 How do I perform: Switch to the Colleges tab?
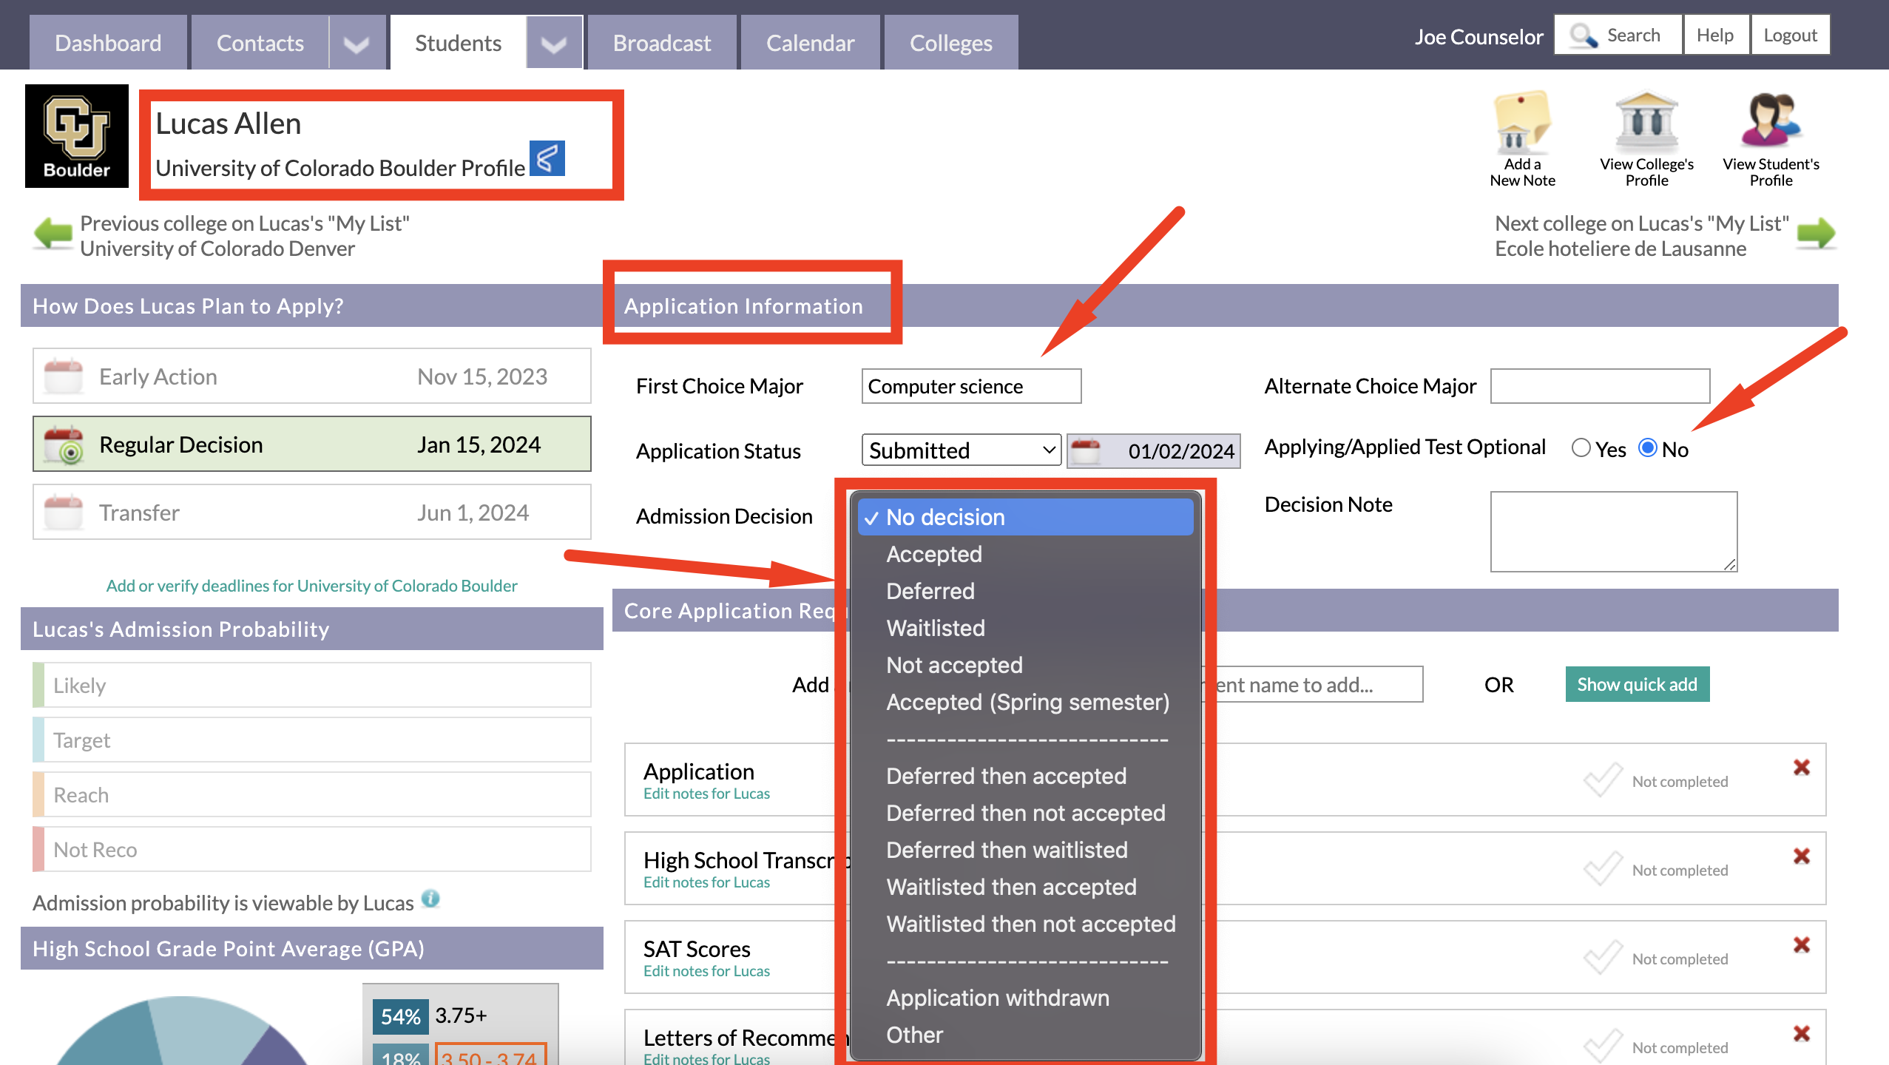click(950, 43)
